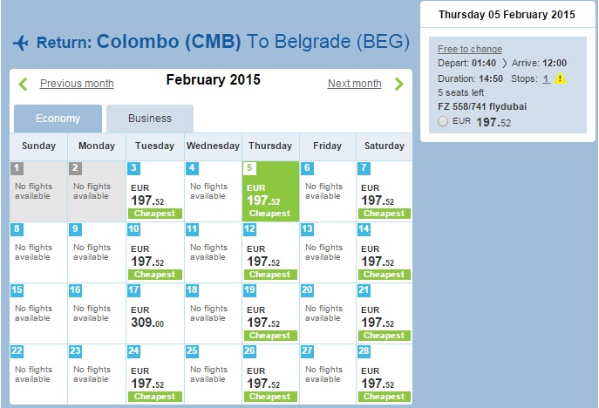This screenshot has height=408, width=599.
Task: Go to the Next month link
Action: (x=354, y=84)
